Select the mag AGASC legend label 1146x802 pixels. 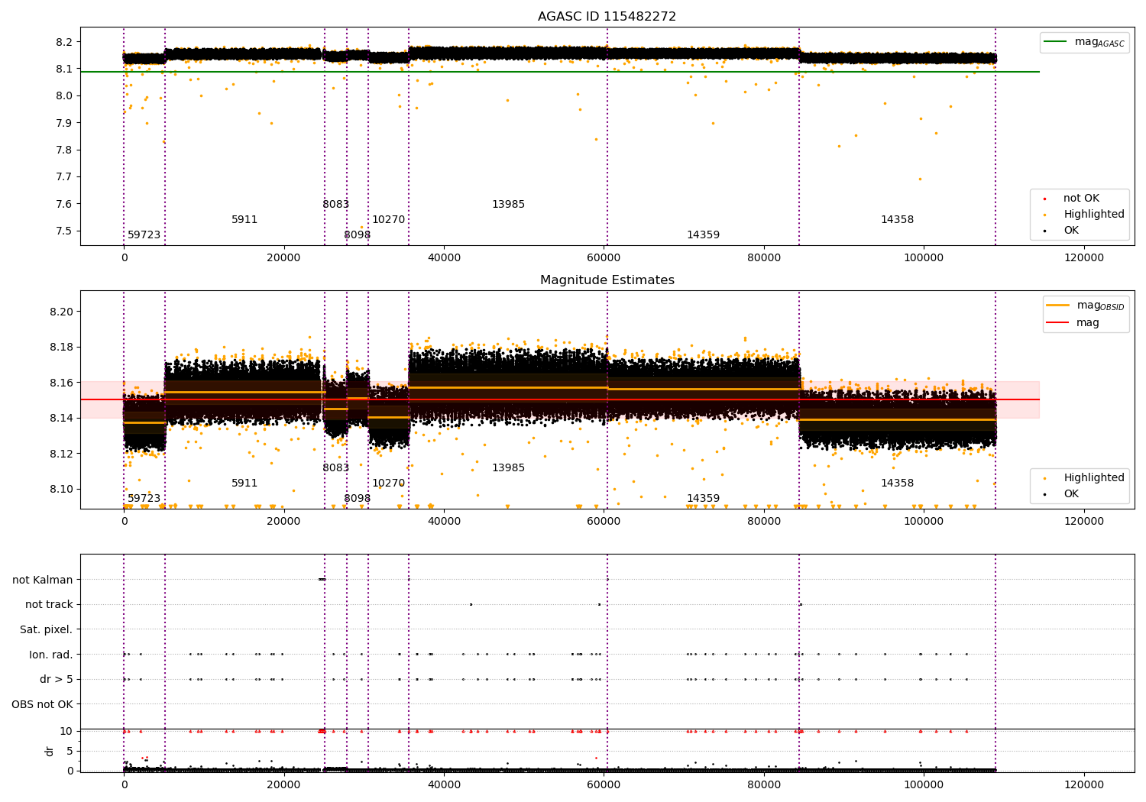(x=1099, y=42)
